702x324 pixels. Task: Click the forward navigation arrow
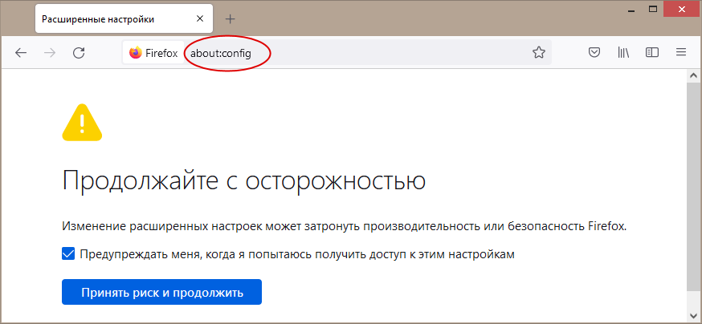click(50, 53)
